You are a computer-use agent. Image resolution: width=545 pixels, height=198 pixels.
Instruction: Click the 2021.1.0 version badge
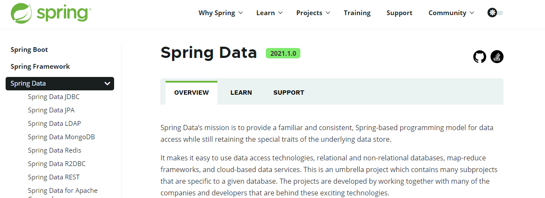pyautogui.click(x=283, y=53)
